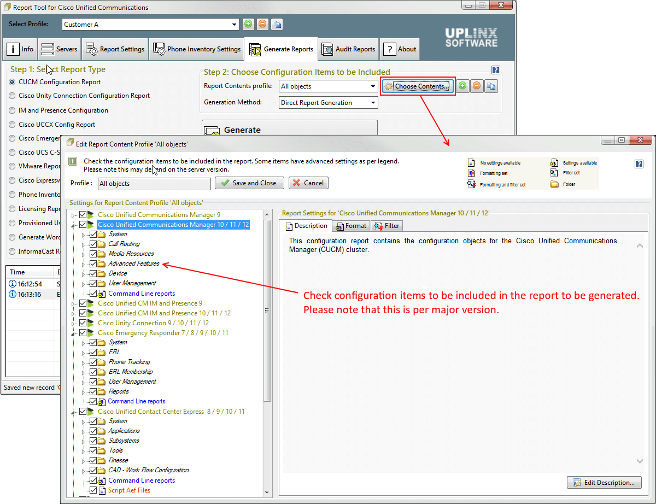Switch to the Servers tab
Screen dimensions: 656x504
(59, 49)
